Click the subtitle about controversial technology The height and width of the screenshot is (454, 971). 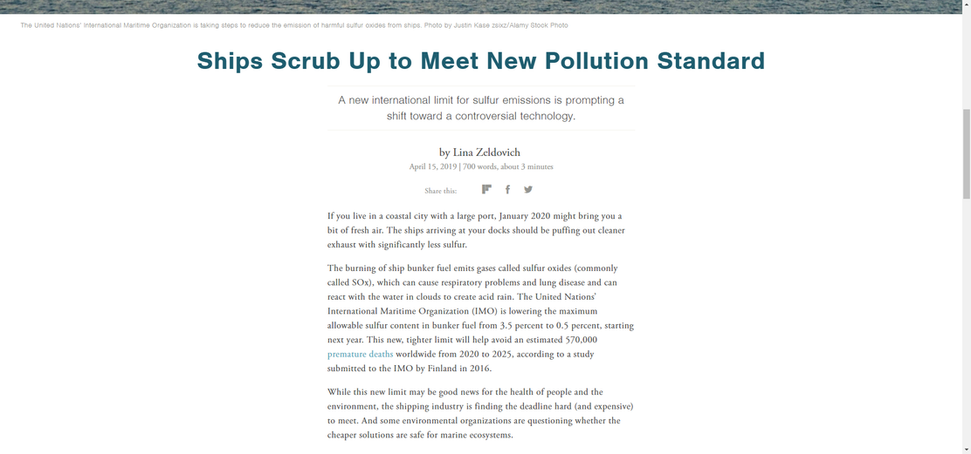tap(481, 108)
